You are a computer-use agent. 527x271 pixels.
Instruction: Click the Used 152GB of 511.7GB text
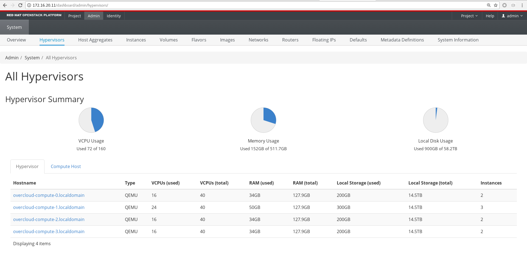point(263,149)
